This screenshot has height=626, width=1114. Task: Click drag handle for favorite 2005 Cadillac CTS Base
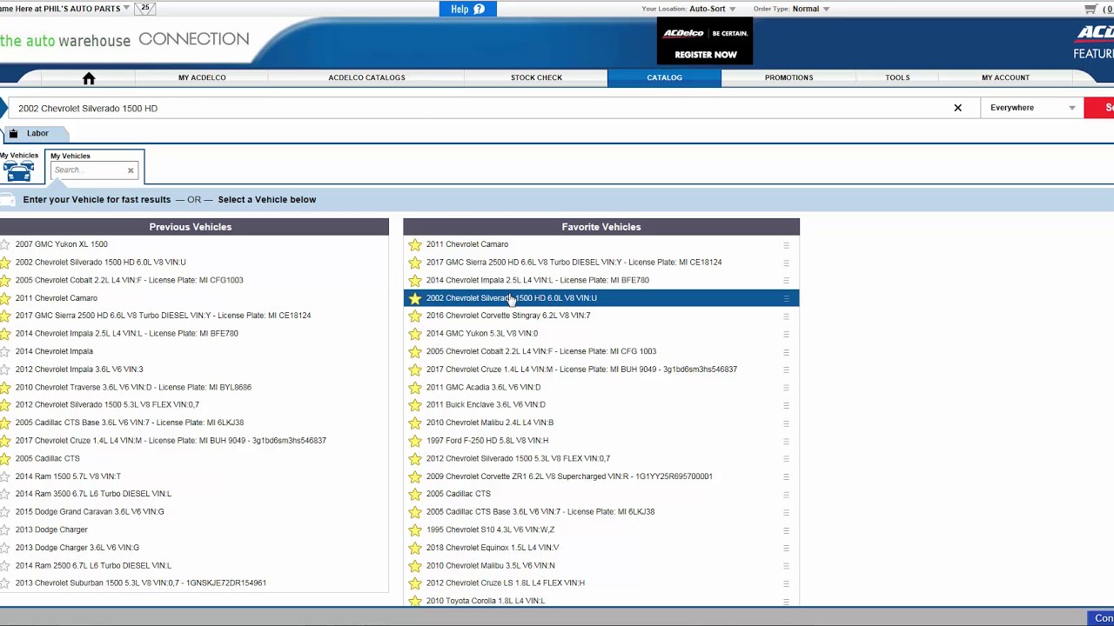786,512
